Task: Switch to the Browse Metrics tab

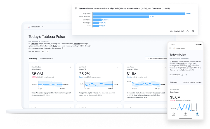Action: pyautogui.click(x=46, y=58)
